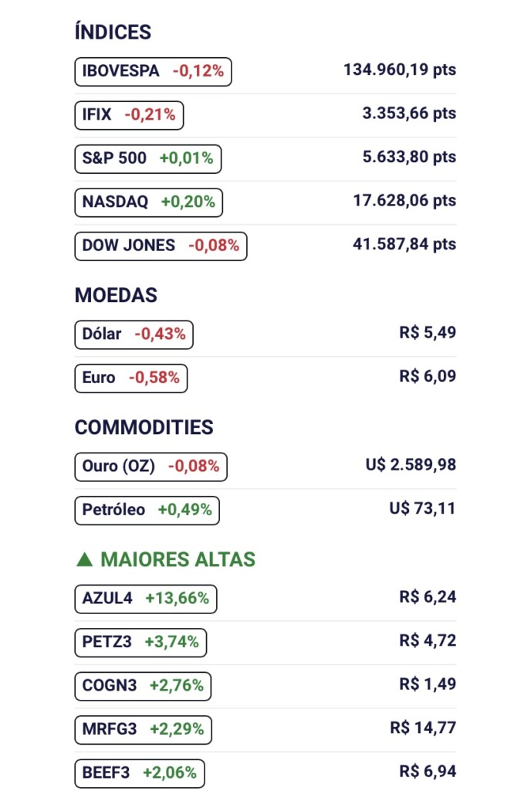Viewport: 531px width, 791px height.
Task: Click the green triangle beside MAIORES ALTAS
Action: click(85, 560)
